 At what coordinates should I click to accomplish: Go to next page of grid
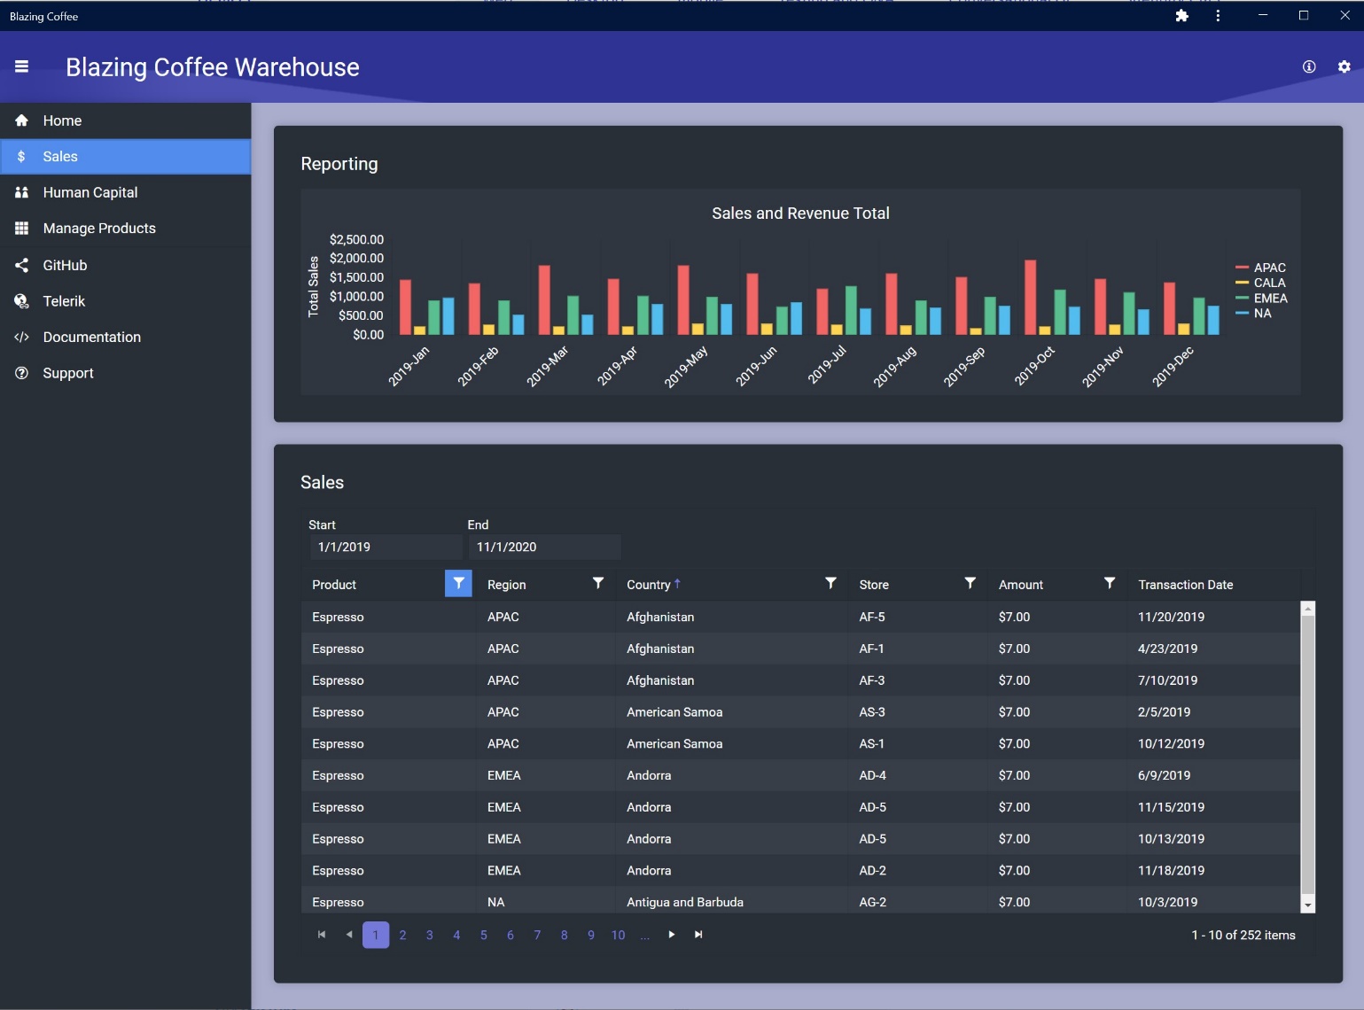point(672,935)
